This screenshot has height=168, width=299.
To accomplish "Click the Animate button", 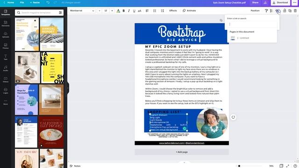I will 189,11.
